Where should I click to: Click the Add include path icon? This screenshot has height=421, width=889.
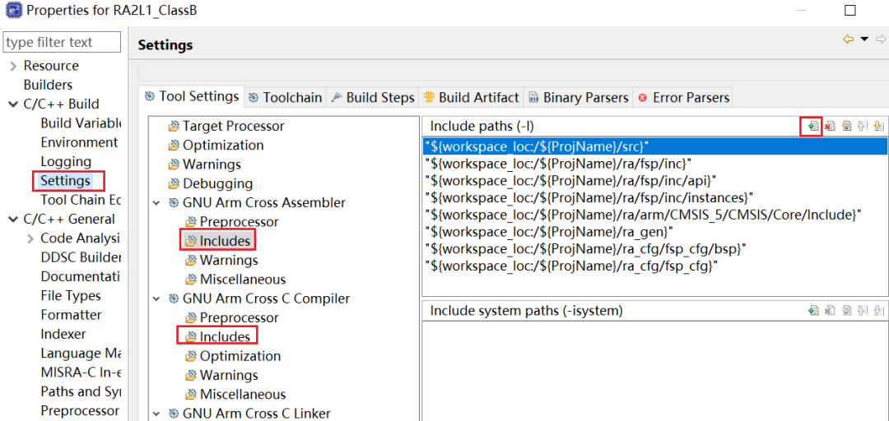[x=813, y=126]
